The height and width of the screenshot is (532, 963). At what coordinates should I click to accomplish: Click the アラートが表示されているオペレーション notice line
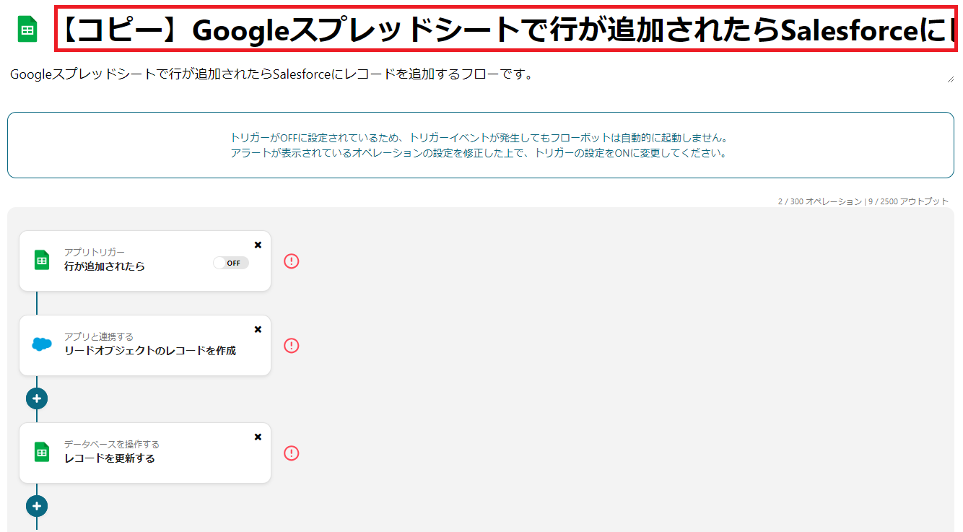tap(479, 153)
